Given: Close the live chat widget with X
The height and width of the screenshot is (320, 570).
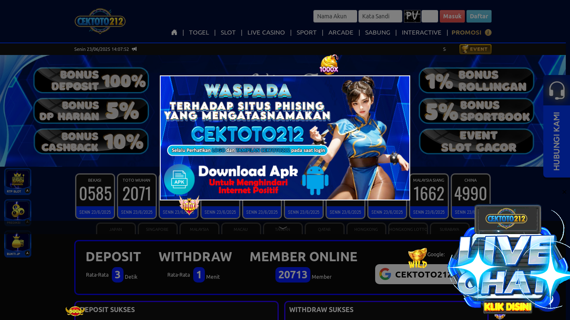Looking at the screenshot, I should tap(564, 192).
